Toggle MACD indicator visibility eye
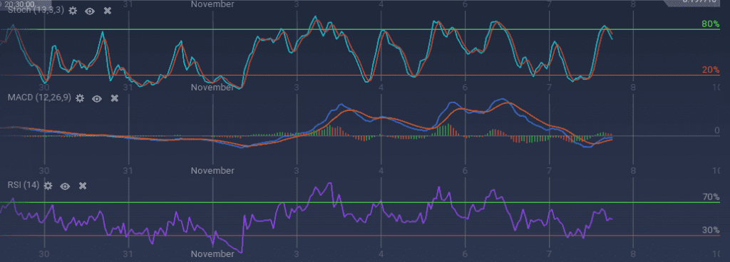Screen dimensions: 730x262 tap(97, 98)
